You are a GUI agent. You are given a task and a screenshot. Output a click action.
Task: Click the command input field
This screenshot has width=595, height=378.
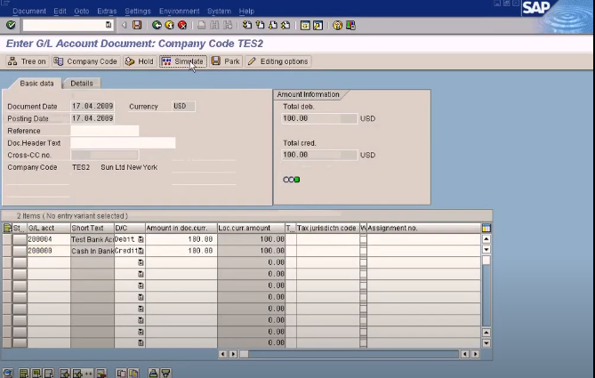(68, 25)
